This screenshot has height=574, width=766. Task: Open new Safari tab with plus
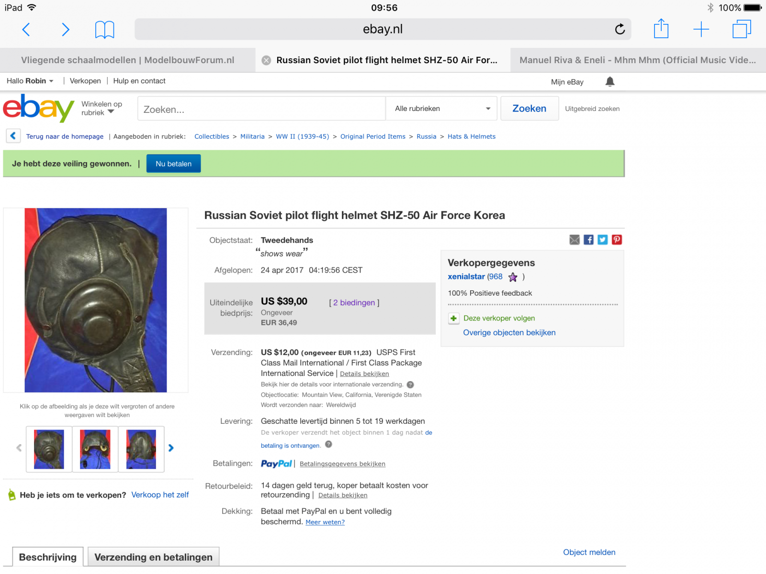click(701, 29)
